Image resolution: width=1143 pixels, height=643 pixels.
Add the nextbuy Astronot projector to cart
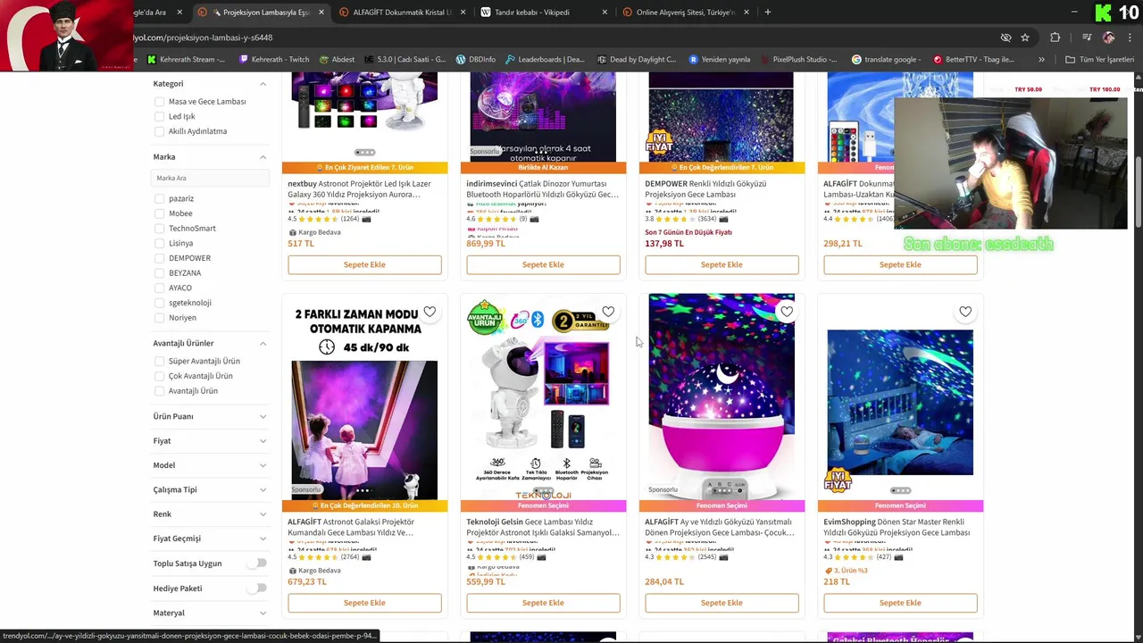[364, 264]
